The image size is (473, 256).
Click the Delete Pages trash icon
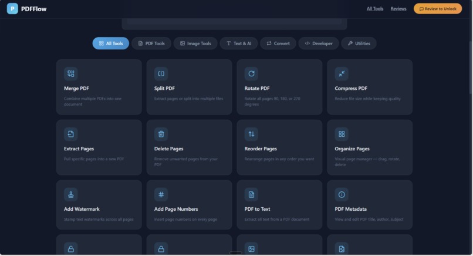[161, 134]
